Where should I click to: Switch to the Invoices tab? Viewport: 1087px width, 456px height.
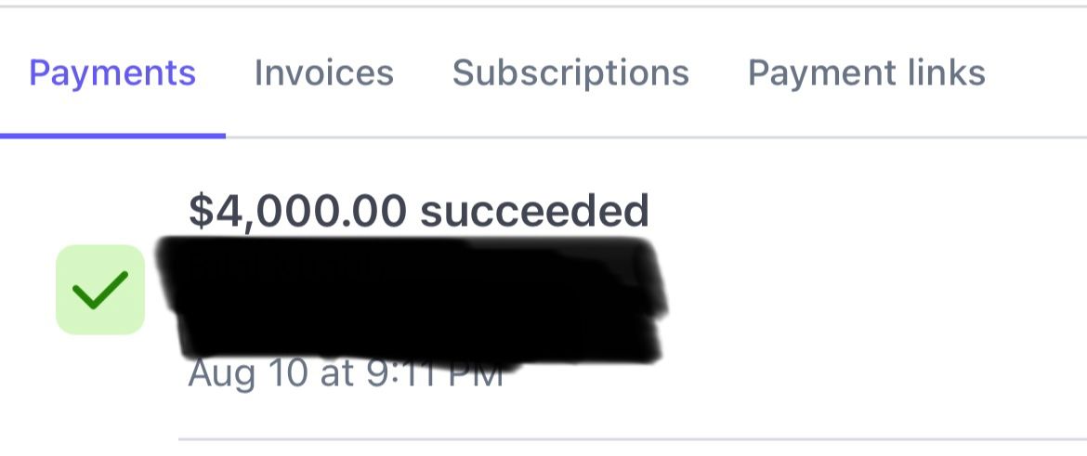point(323,72)
